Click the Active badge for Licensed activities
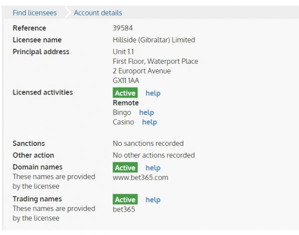 click(125, 93)
